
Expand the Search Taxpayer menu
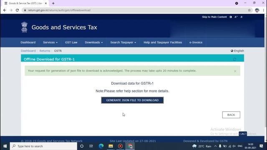[x=123, y=42]
